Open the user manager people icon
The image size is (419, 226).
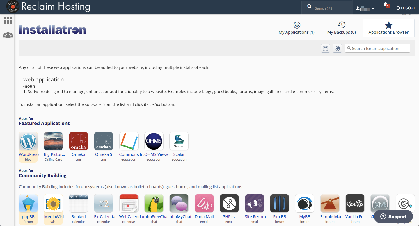pos(8,35)
